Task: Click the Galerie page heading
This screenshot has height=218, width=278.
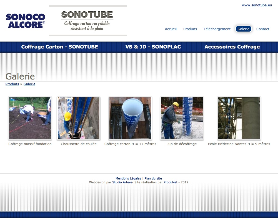Action: (20, 76)
